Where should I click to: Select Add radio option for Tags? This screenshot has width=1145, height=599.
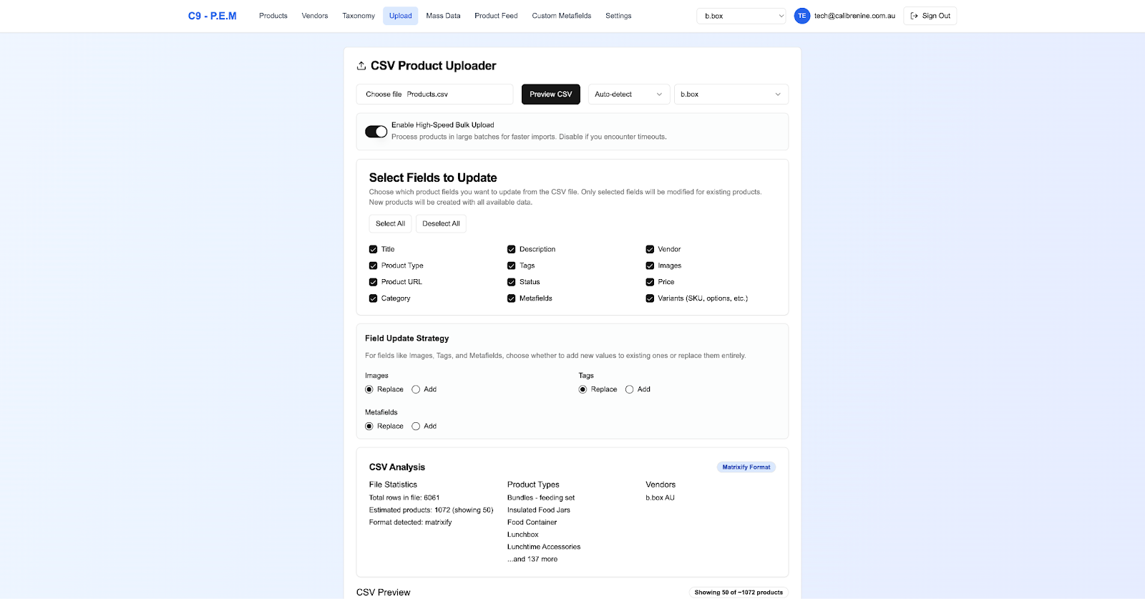pos(630,389)
